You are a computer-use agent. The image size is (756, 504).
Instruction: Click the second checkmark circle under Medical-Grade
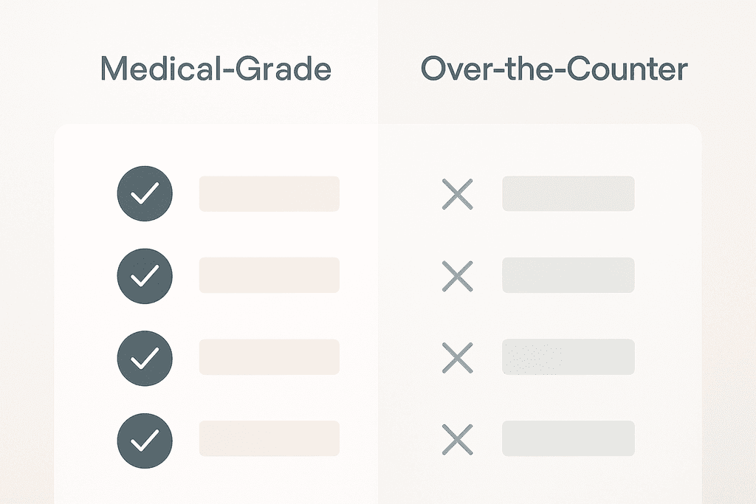tap(145, 275)
